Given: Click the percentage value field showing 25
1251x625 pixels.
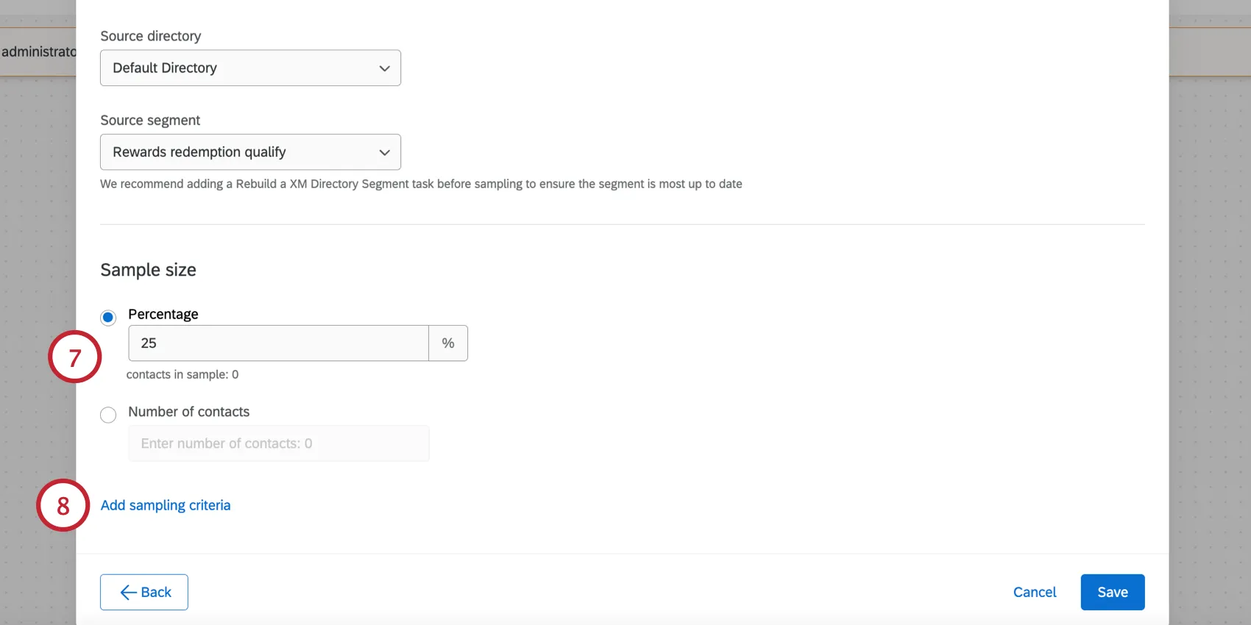Looking at the screenshot, I should click(x=278, y=343).
